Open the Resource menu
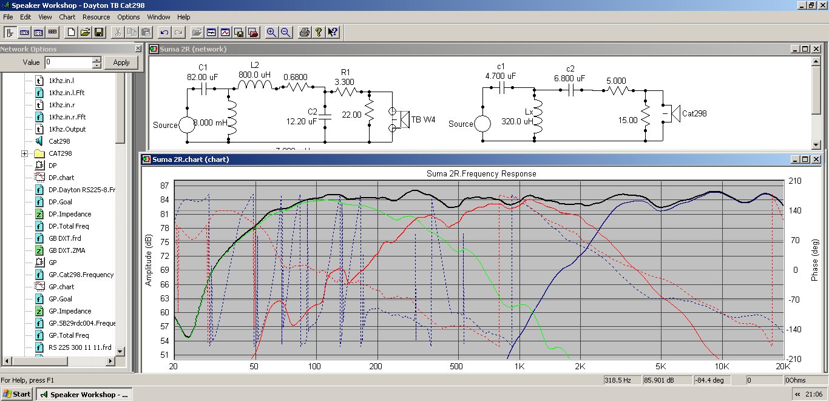The height and width of the screenshot is (402, 829). click(96, 17)
